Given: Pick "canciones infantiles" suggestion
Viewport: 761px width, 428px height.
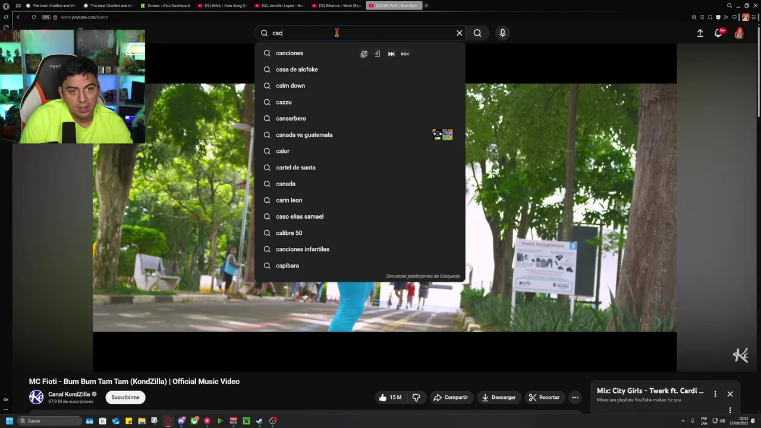Looking at the screenshot, I should (x=360, y=249).
